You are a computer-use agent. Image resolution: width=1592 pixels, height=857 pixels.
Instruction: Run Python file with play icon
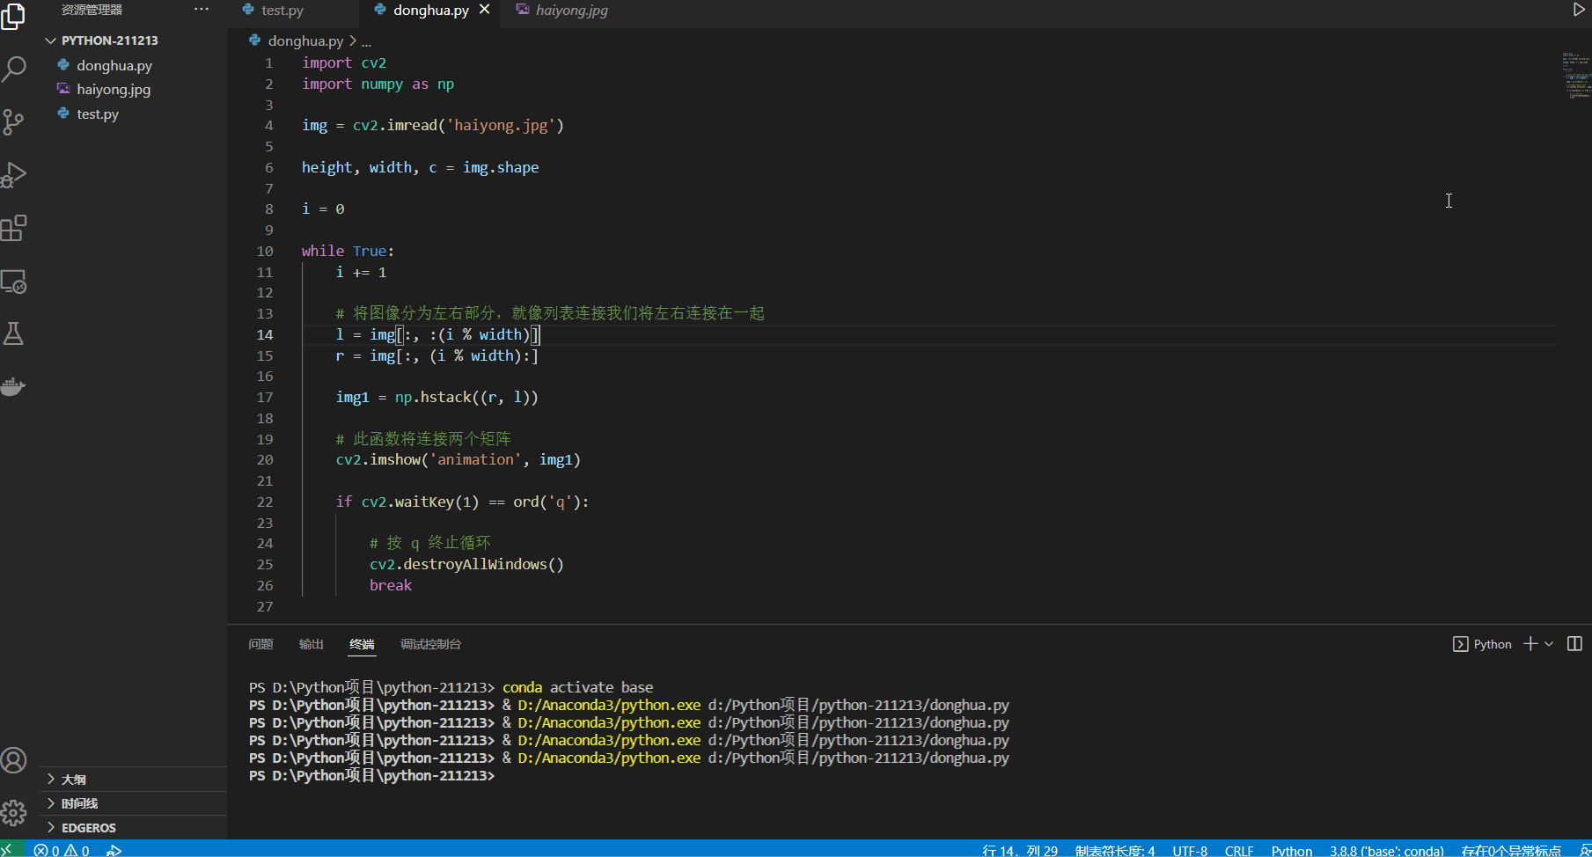click(1579, 10)
